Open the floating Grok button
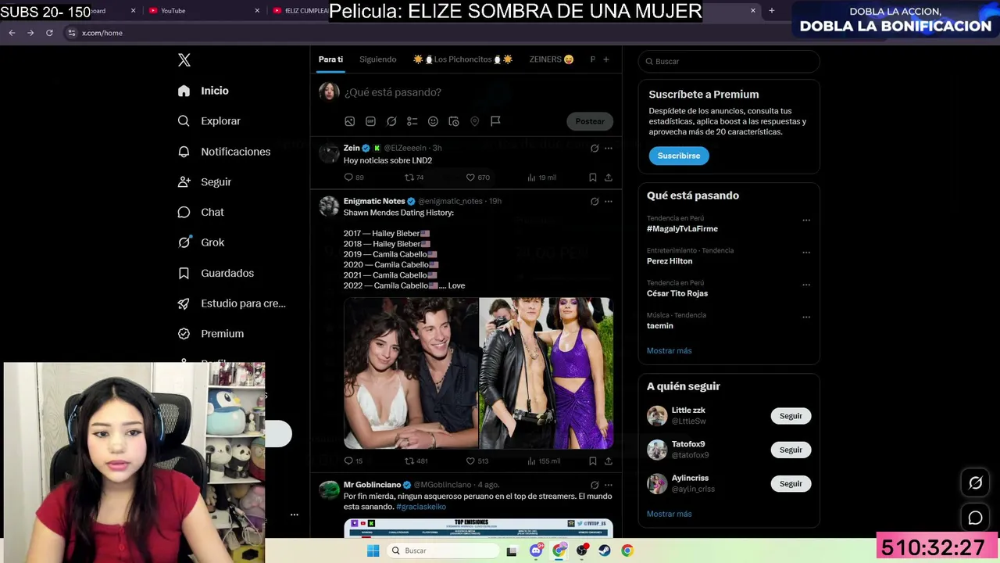Image resolution: width=1000 pixels, height=563 pixels. coord(976,483)
